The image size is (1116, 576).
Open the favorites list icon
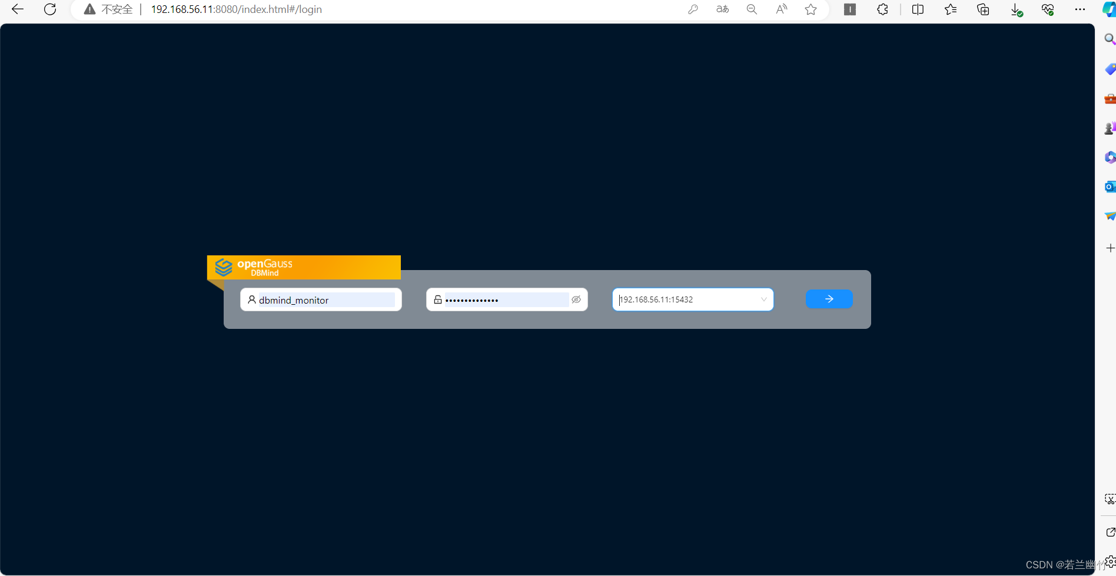tap(951, 9)
